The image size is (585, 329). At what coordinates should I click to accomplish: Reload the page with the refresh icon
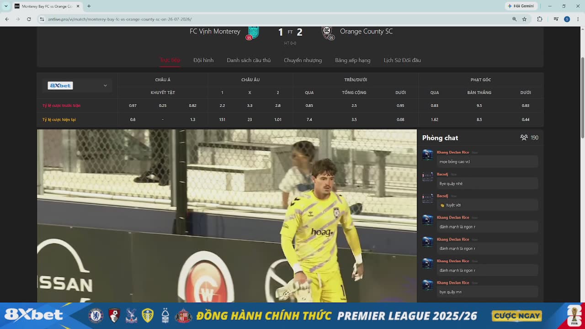[29, 19]
